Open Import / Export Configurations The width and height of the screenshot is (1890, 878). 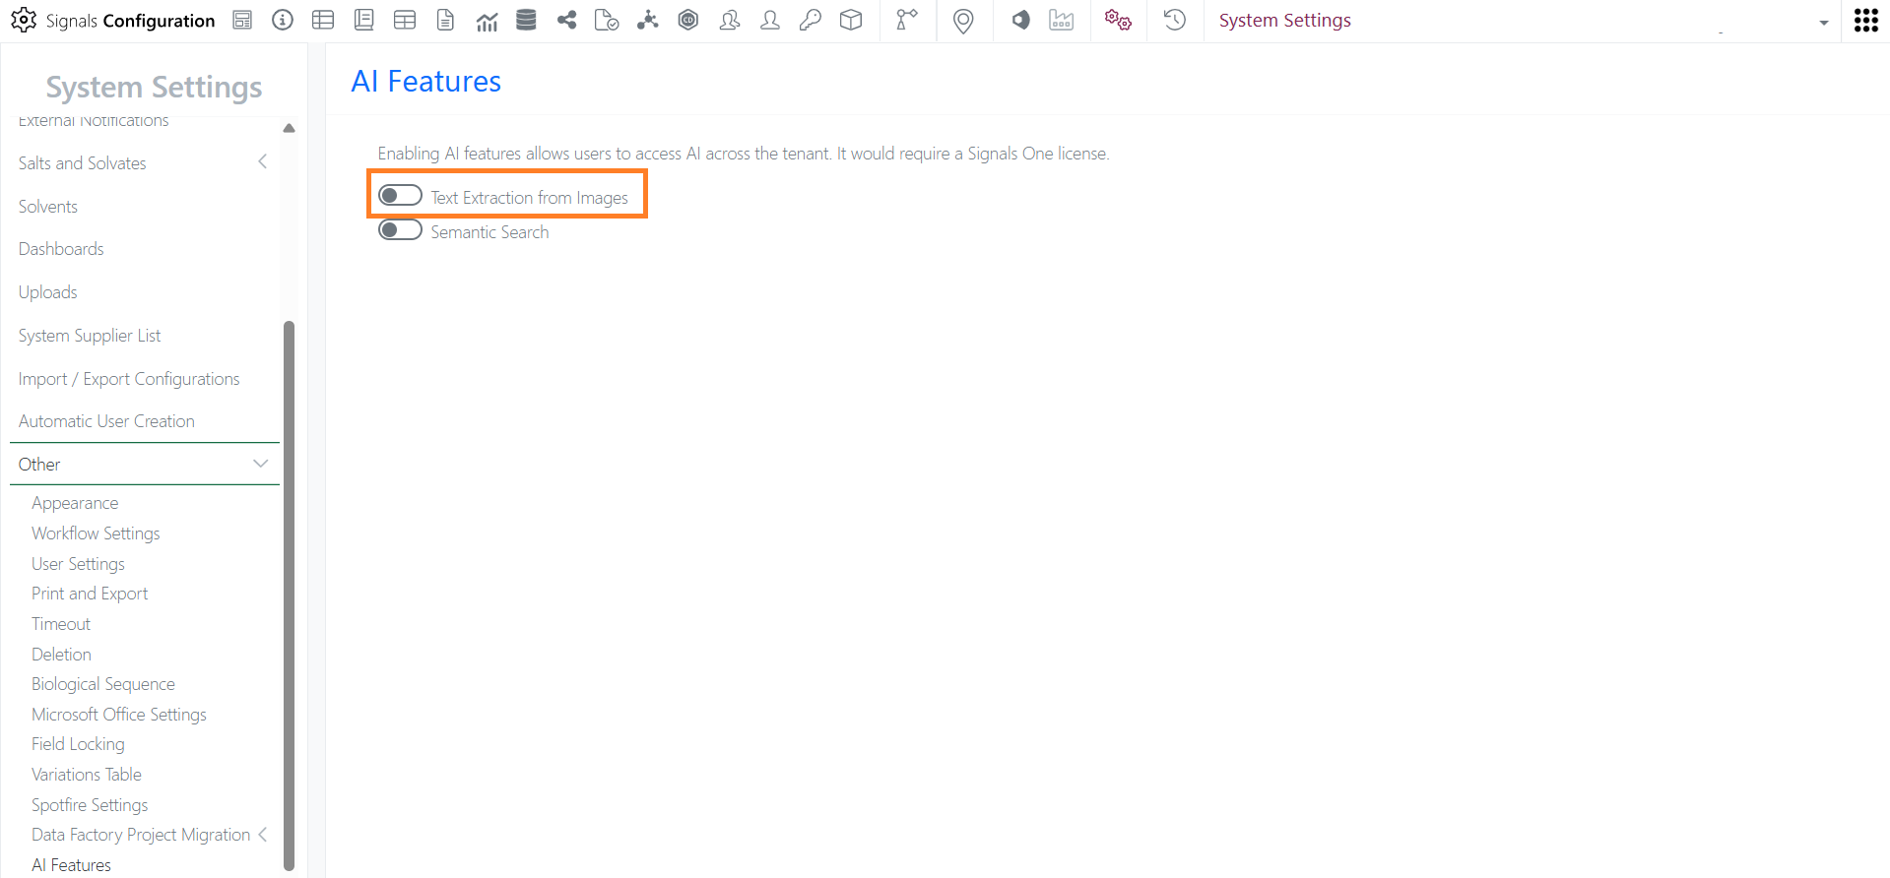pos(129,379)
